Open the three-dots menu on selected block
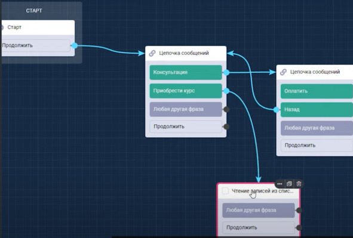 pos(280,184)
